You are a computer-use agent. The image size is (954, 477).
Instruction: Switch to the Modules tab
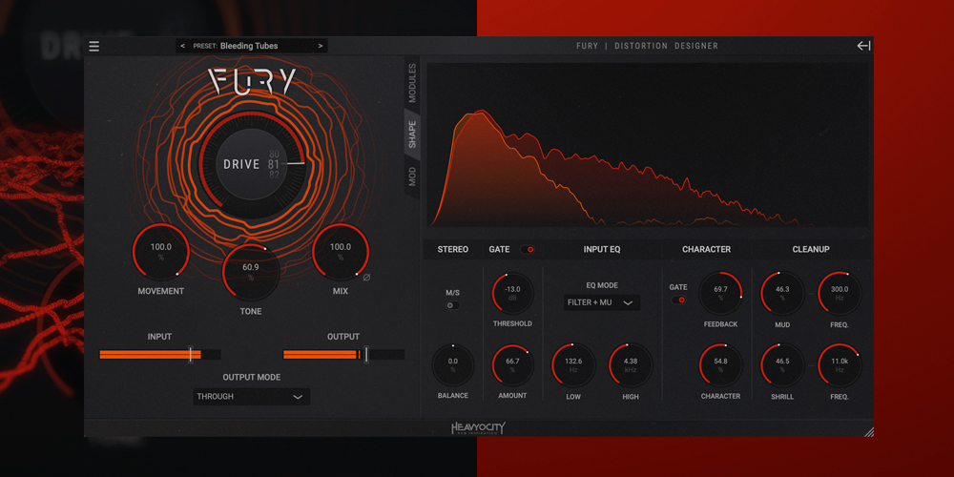point(412,83)
